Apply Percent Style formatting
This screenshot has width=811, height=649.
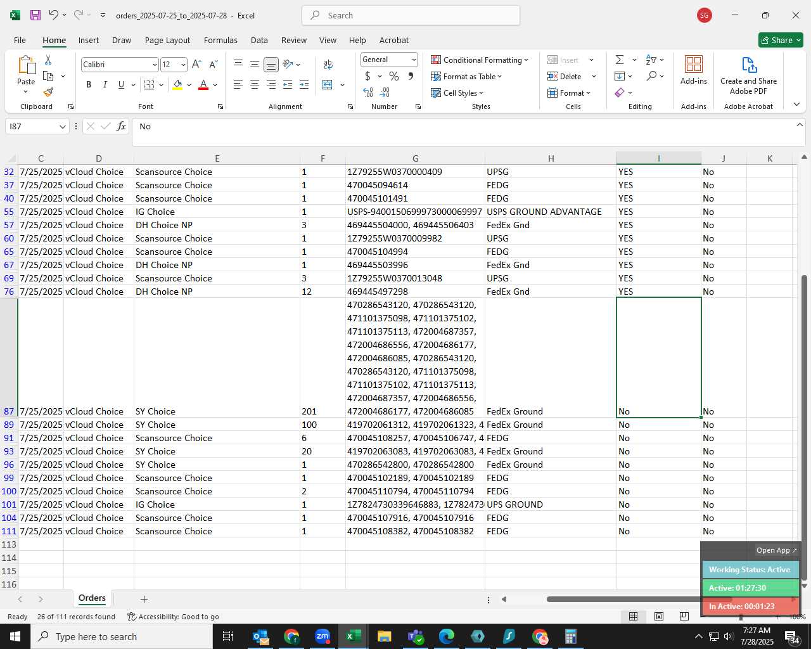click(394, 76)
